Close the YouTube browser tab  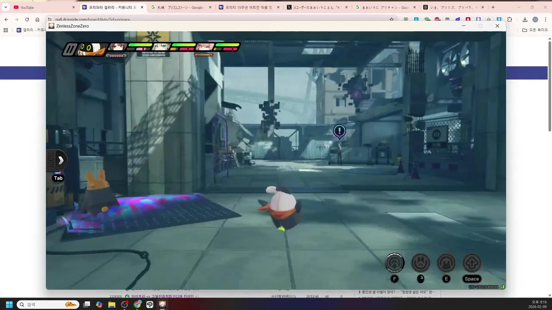coord(73,7)
